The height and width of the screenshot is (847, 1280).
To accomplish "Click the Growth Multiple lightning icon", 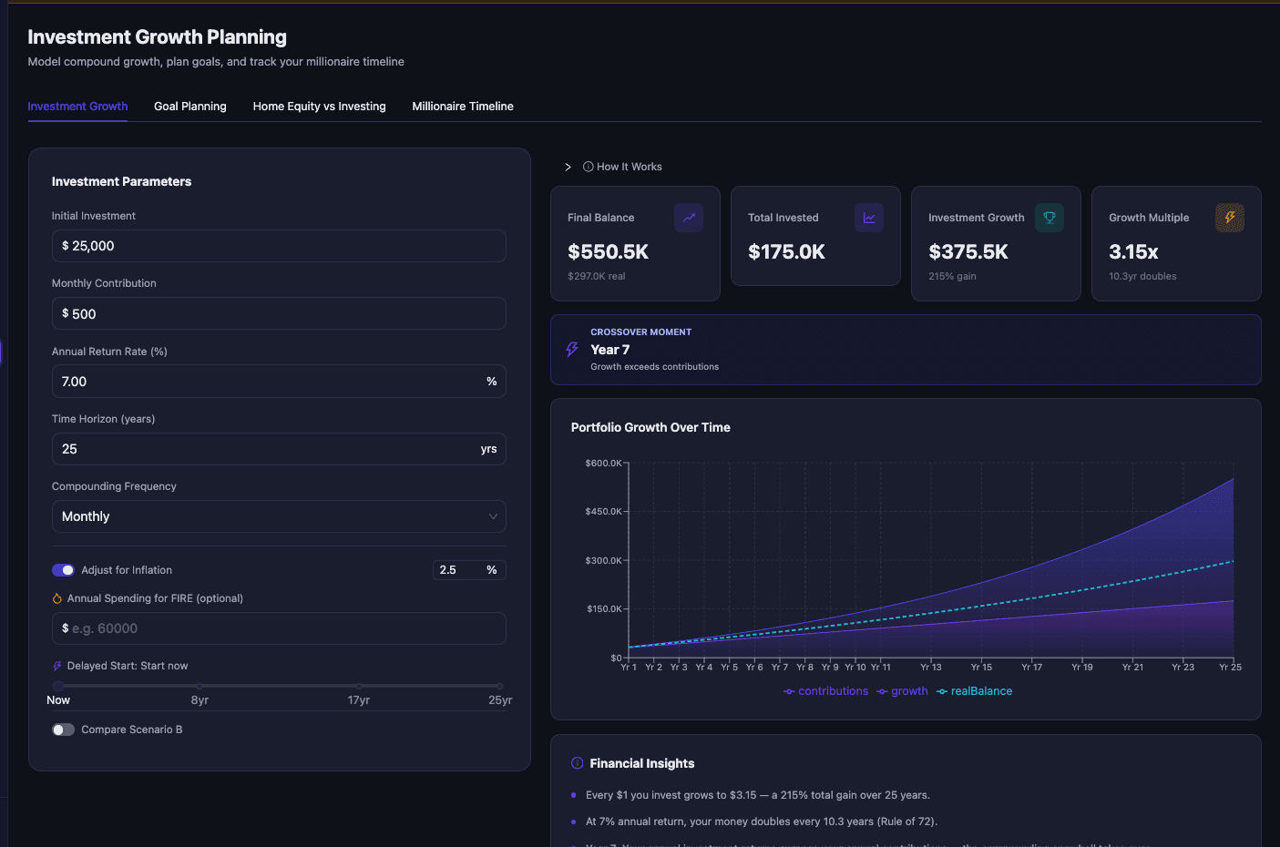I will tap(1229, 218).
